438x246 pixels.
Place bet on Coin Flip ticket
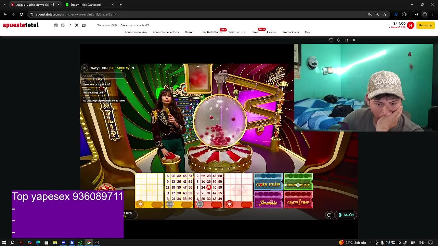[268, 182]
